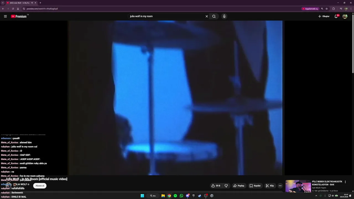Open Chrome profile avatar
This screenshot has height=199, width=354.
[346, 9]
